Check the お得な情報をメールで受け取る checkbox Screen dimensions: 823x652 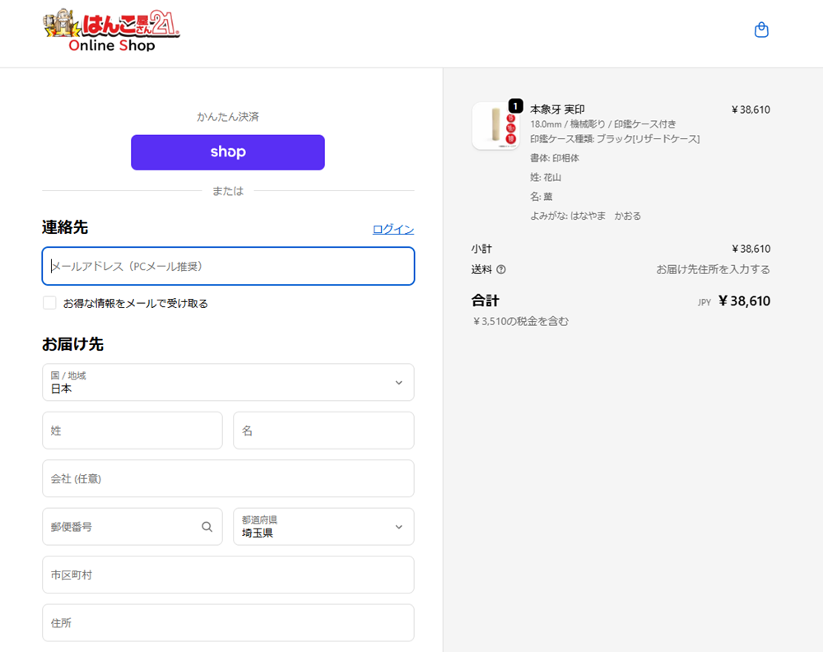coord(49,302)
